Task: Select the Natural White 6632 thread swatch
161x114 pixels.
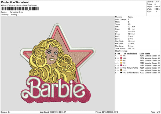Action: (121, 68)
